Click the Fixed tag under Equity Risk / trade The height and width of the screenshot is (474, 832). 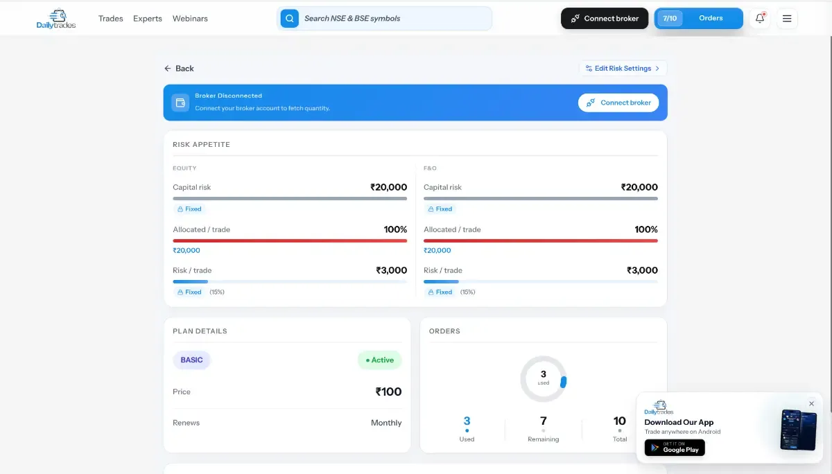pos(189,292)
